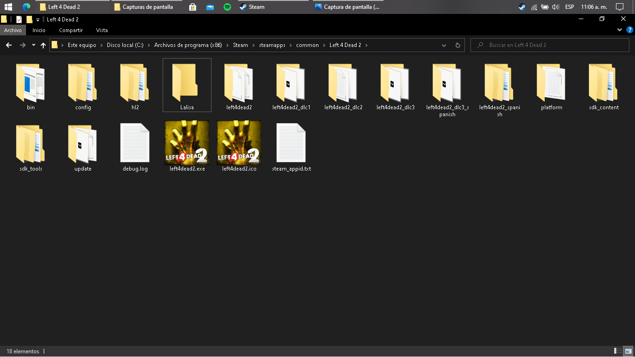Click the Buscar en Left 4 Dead 2 search box
The width and height of the screenshot is (635, 357).
click(550, 45)
